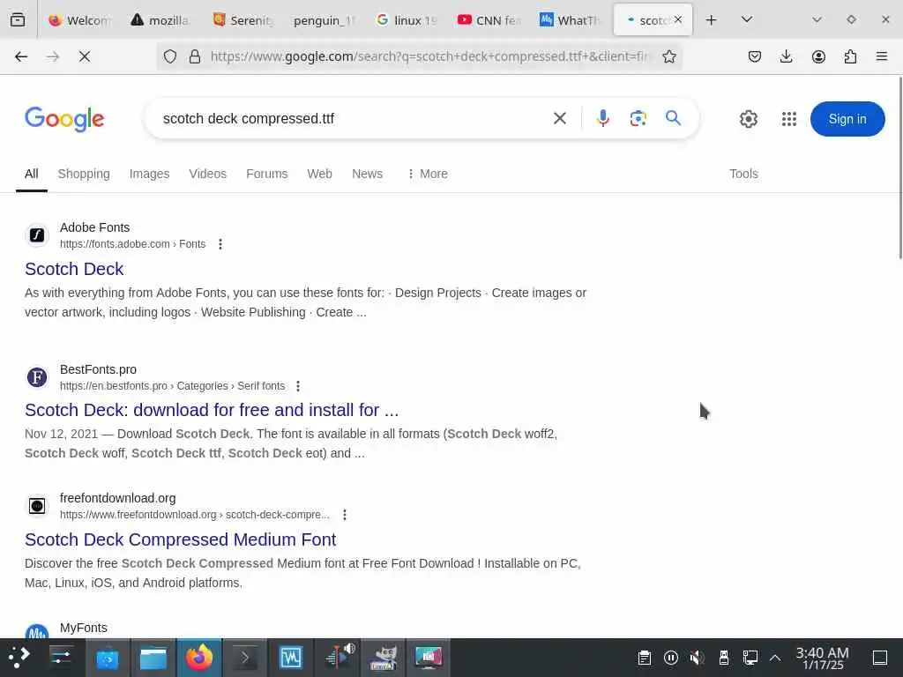Open Firefox application hamburger menu
Screen dimensions: 903x677
click(882, 56)
